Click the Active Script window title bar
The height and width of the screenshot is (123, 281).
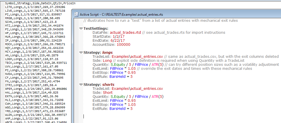point(172,14)
